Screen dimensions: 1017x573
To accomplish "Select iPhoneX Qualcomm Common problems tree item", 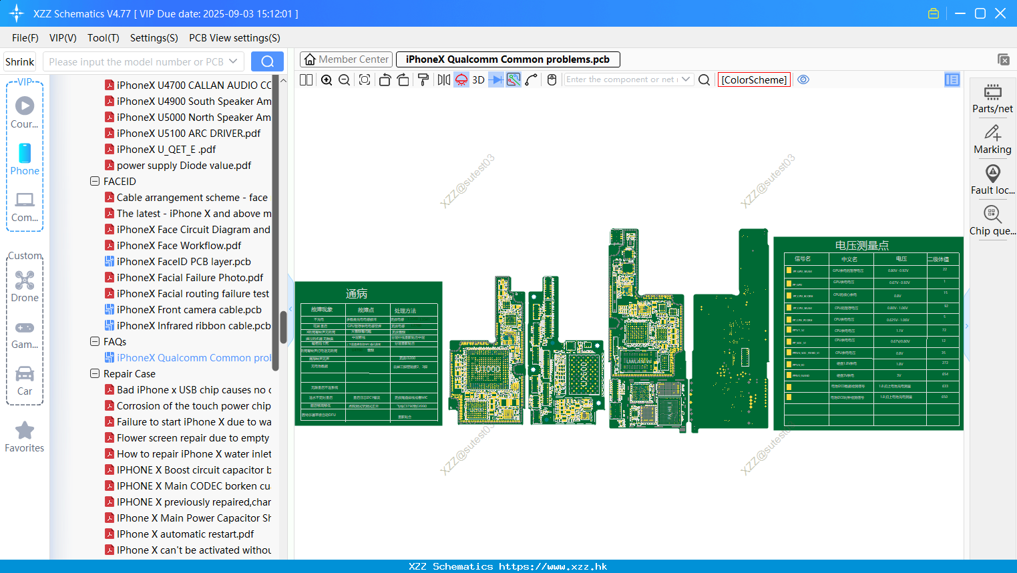I will 188,357.
